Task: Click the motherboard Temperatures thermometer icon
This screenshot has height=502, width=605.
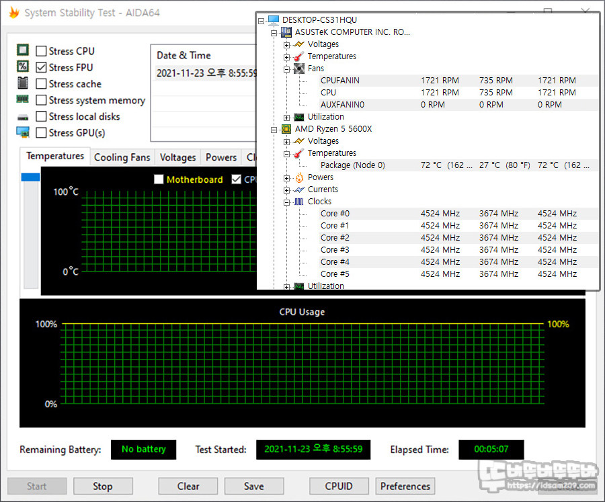Action: pos(299,56)
